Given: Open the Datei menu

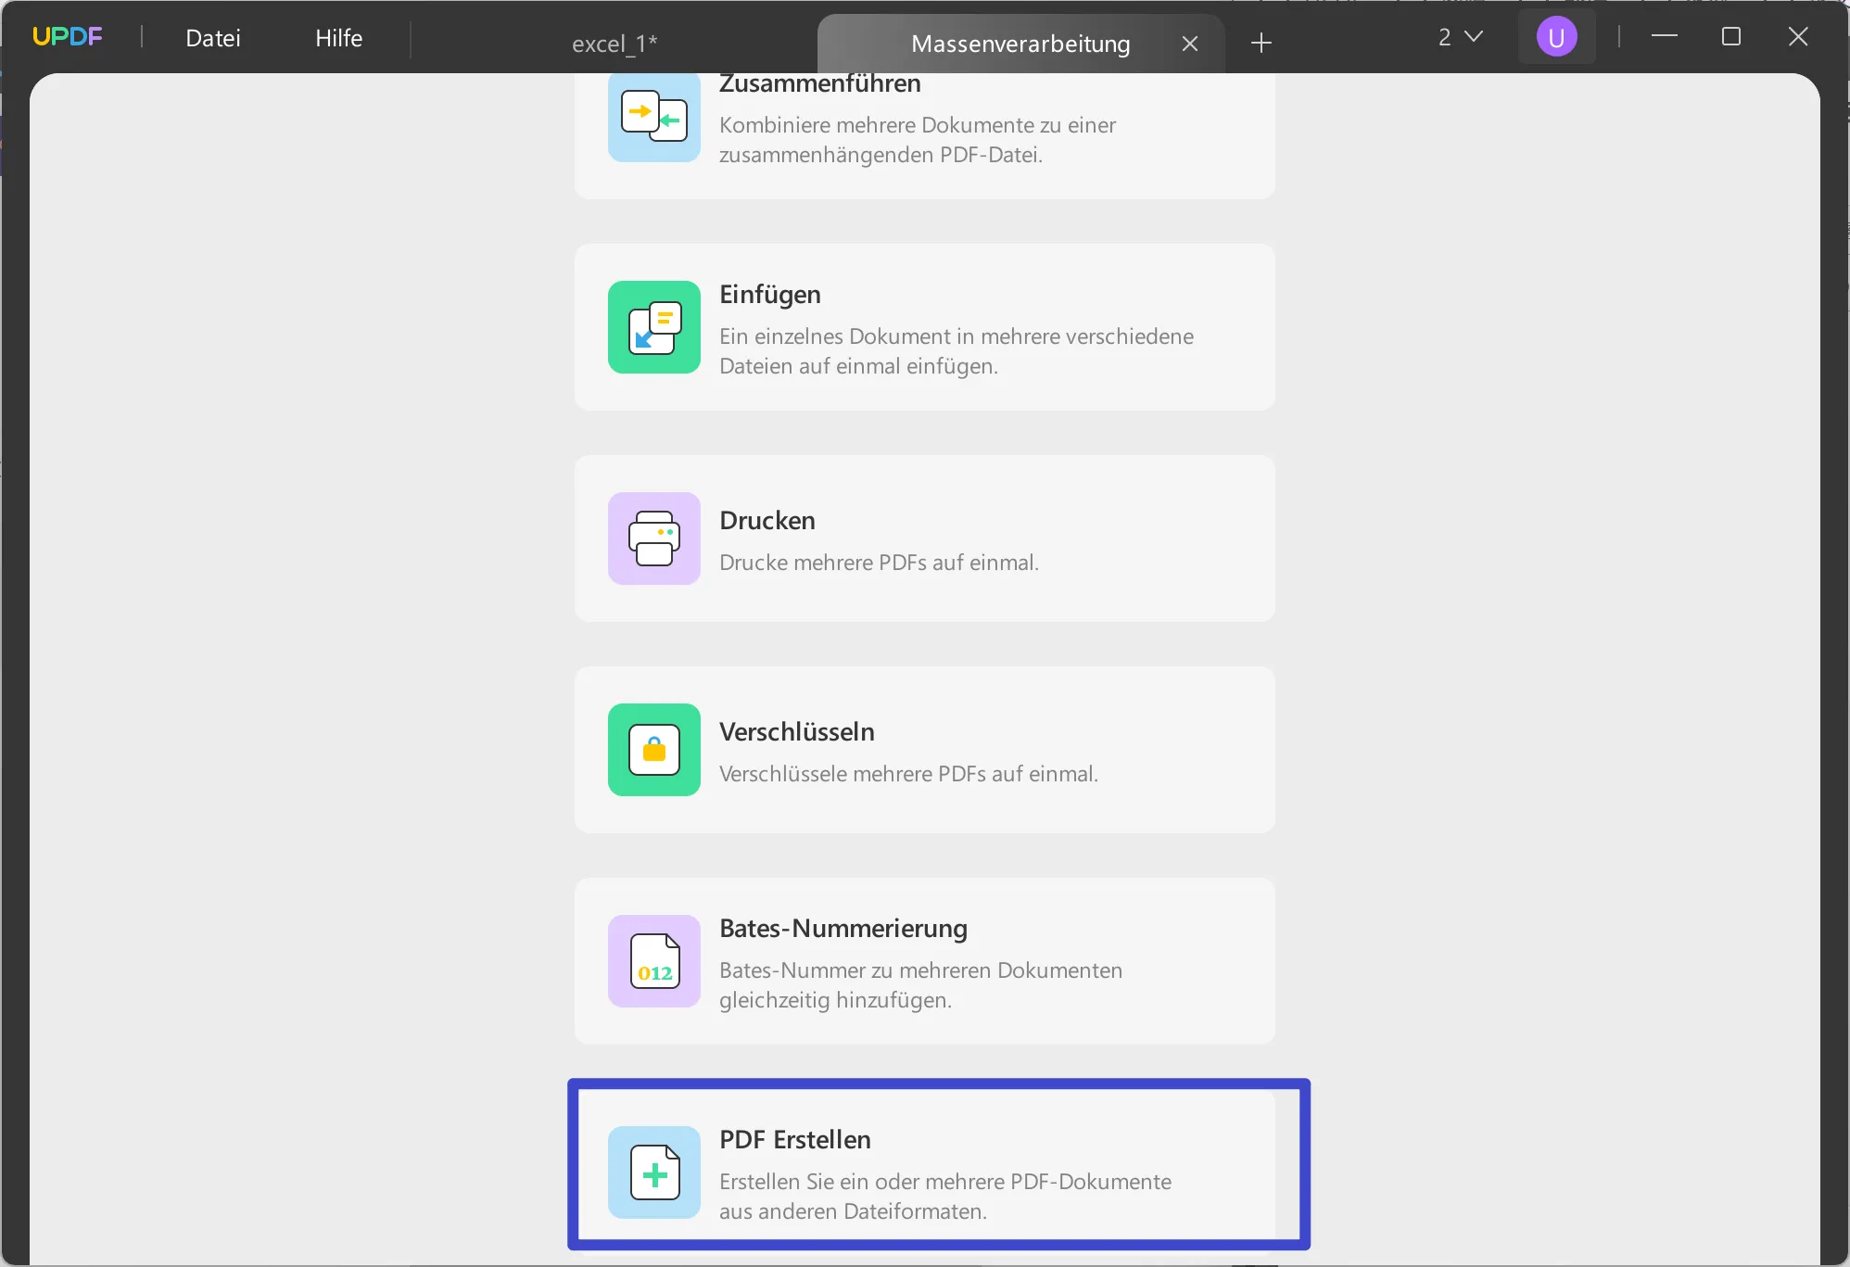Looking at the screenshot, I should pos(213,38).
